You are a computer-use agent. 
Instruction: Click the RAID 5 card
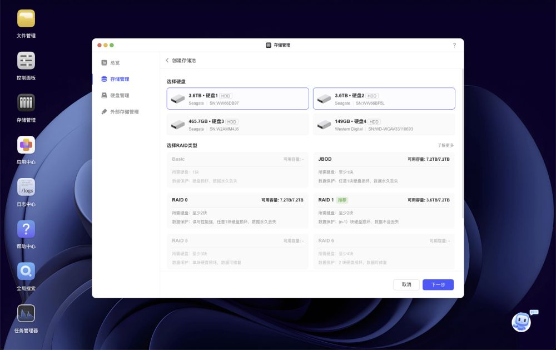click(x=237, y=252)
